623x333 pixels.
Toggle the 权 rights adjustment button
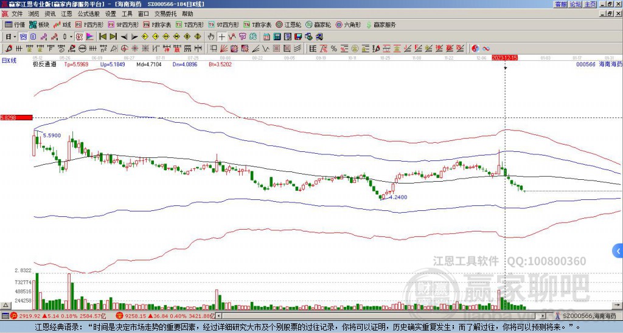79,36
